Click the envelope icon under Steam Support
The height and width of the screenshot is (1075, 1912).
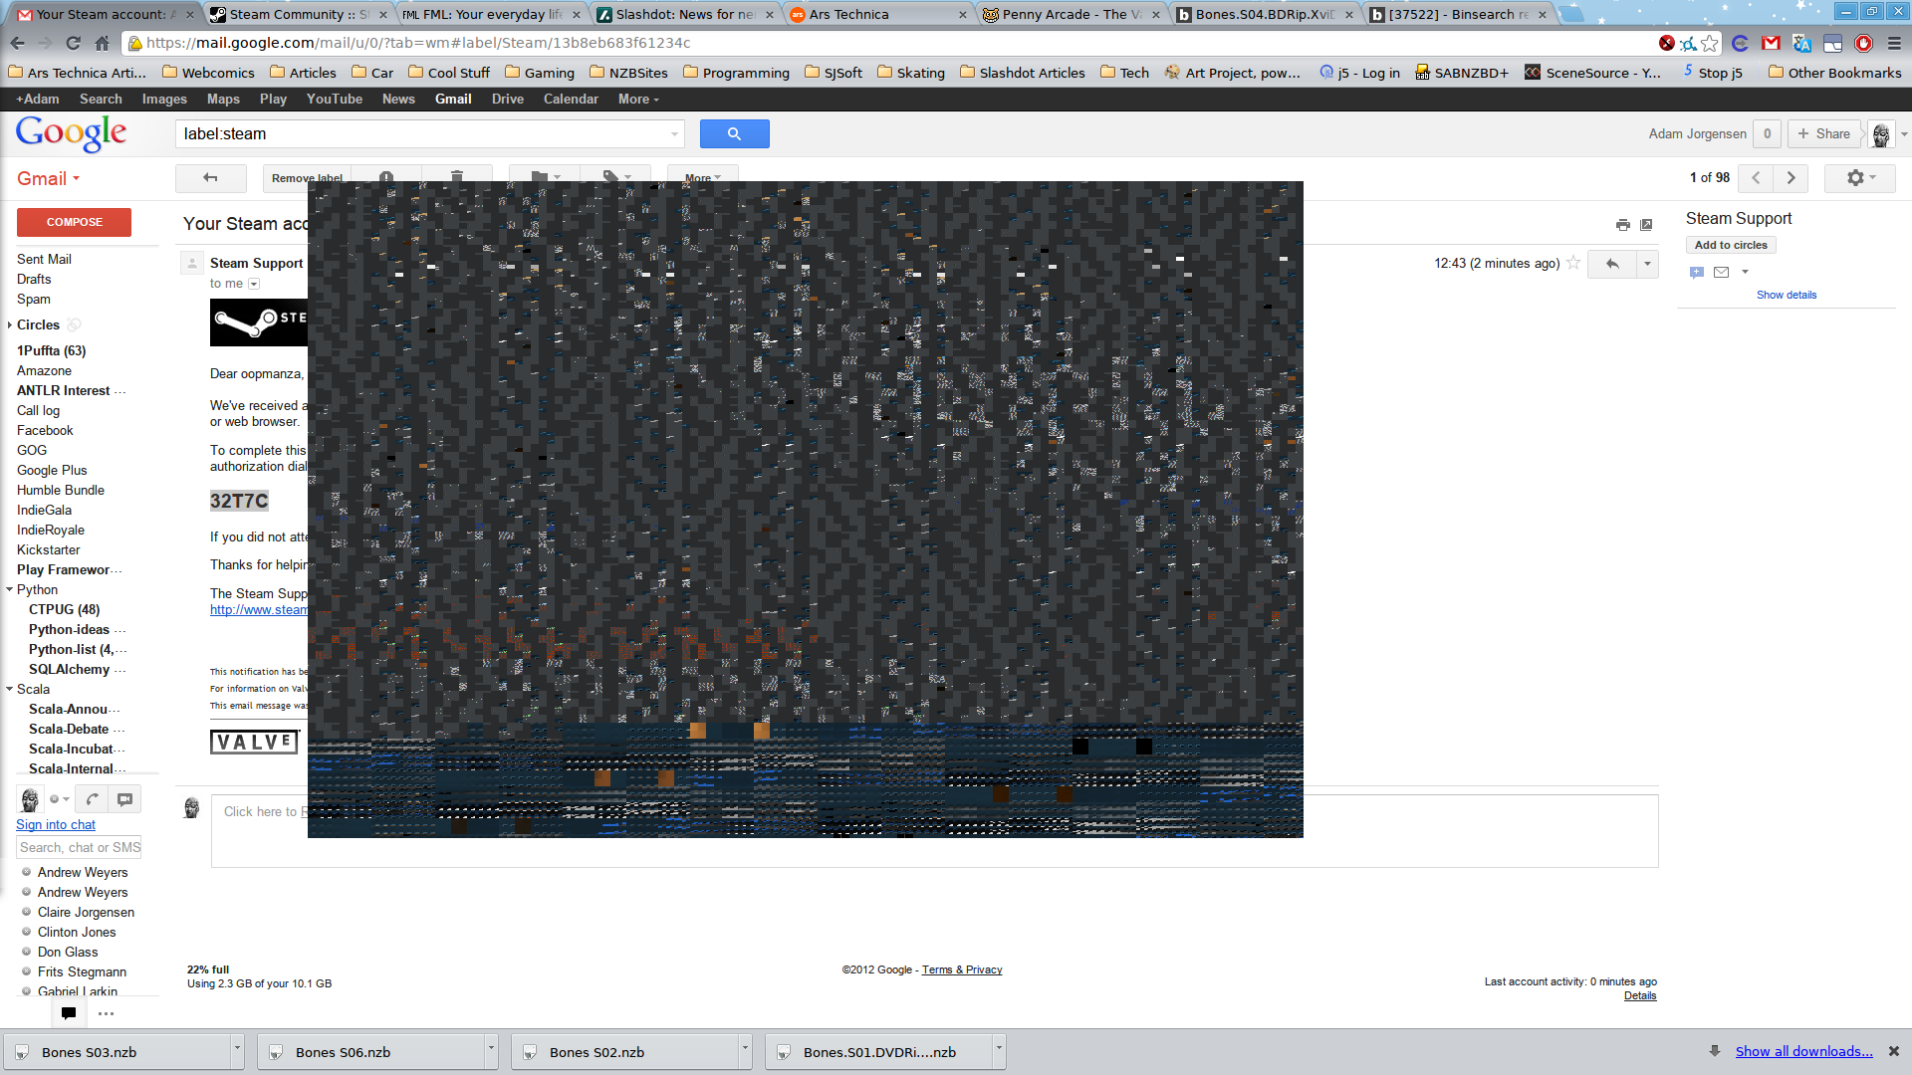click(x=1721, y=272)
